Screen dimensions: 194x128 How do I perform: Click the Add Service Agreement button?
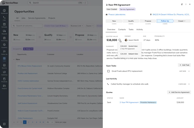click(x=179, y=92)
